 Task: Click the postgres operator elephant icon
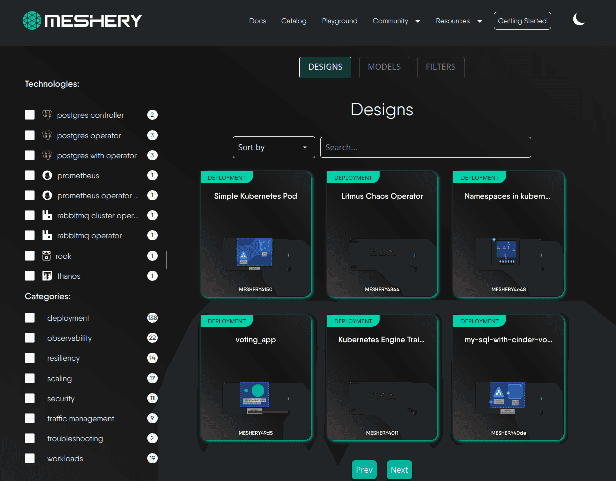[47, 135]
